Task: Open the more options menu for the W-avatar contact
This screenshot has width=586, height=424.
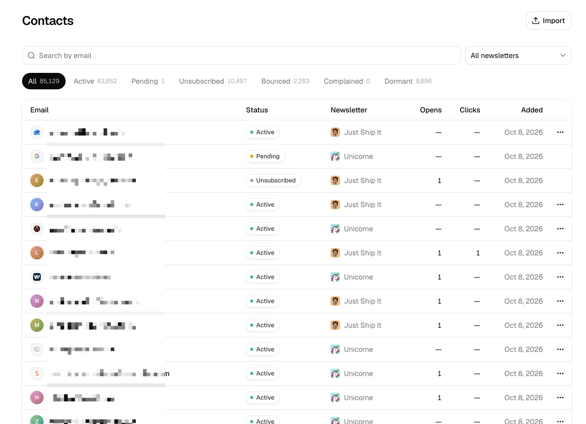Action: (x=560, y=277)
